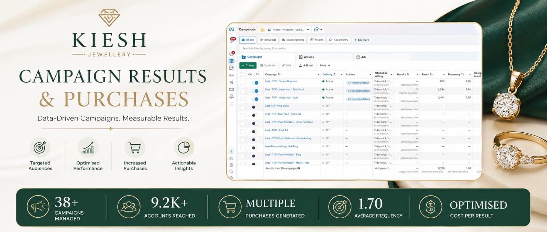The width and height of the screenshot is (547, 232).
Task: Click the cart icon beside Multiple Purchases Generated
Action: tap(230, 207)
